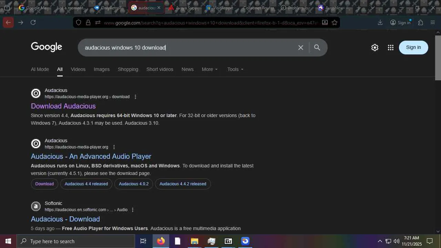The image size is (441, 248).
Task: Launch 7-Zip from the taskbar
Action: click(x=228, y=241)
